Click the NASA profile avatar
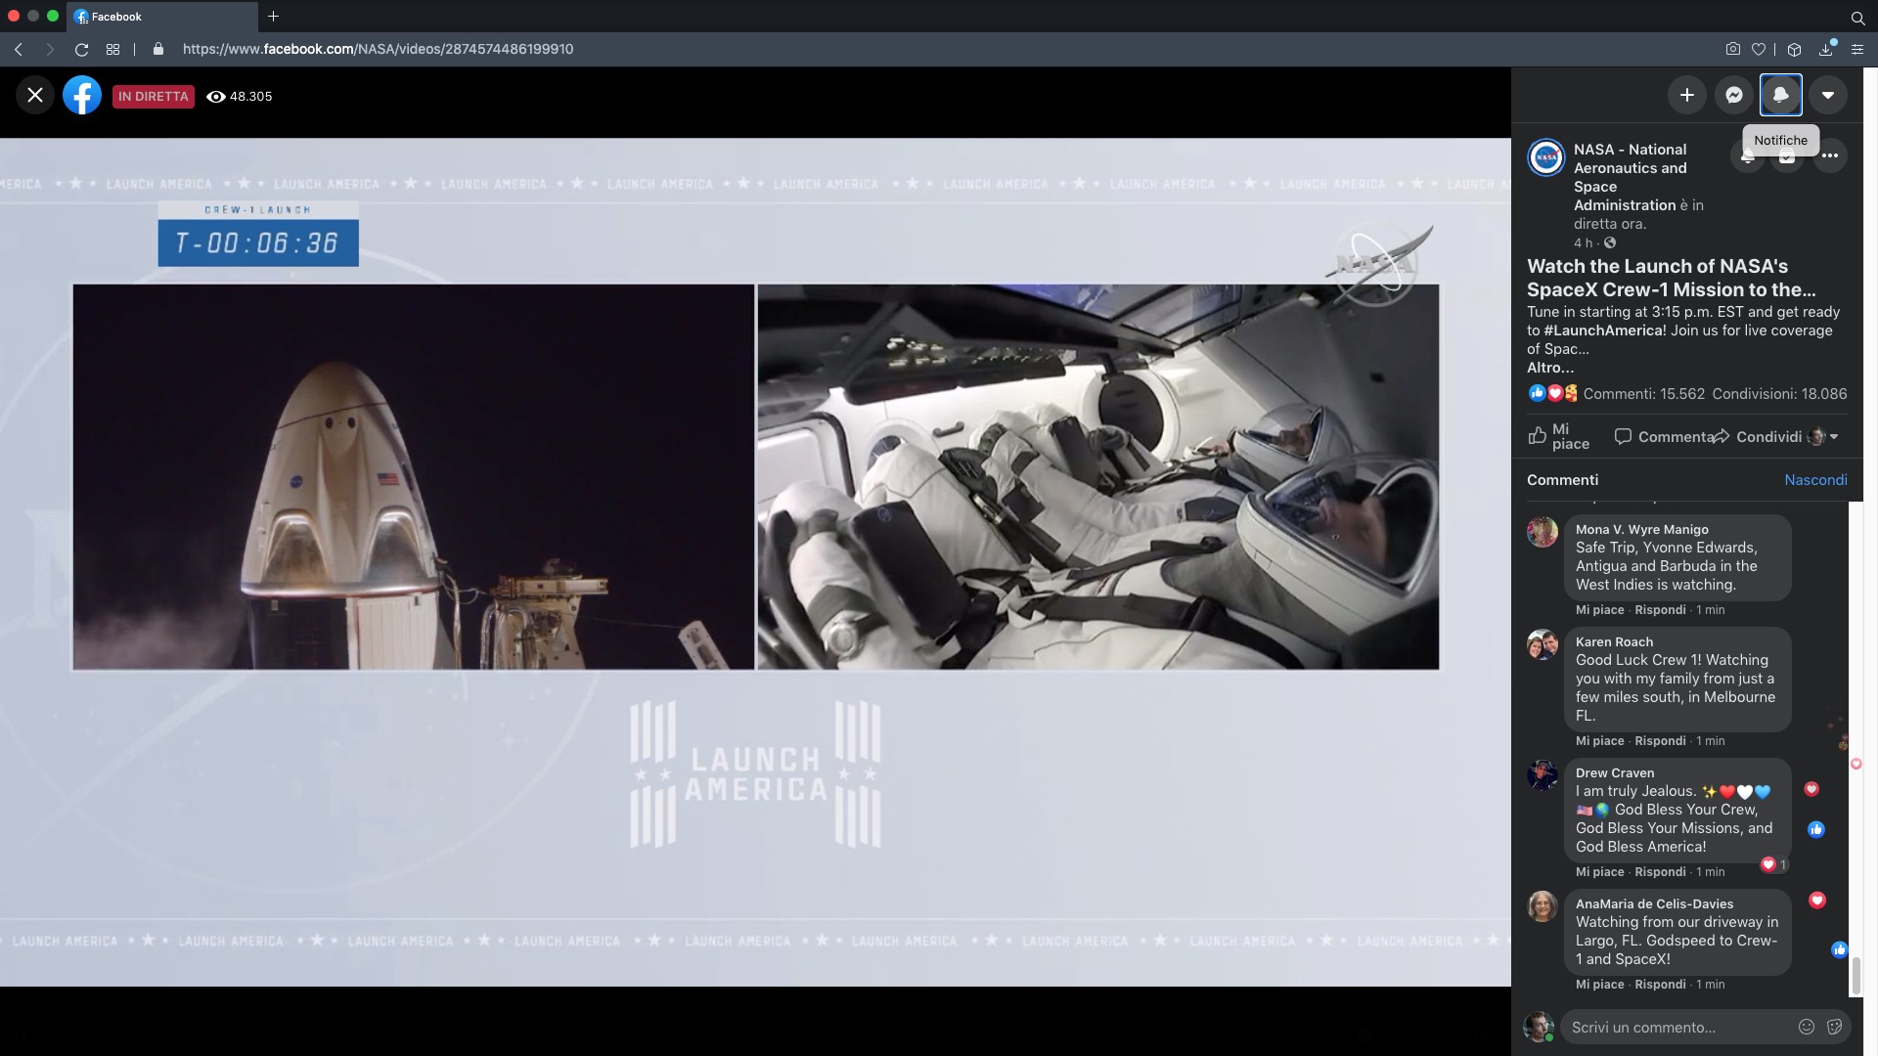This screenshot has width=1878, height=1056. point(1546,156)
